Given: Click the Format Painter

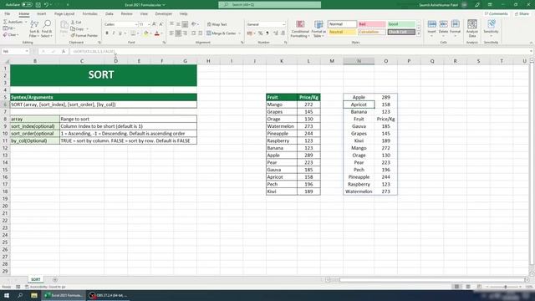Looking at the screenshot, I should tap(84, 35).
